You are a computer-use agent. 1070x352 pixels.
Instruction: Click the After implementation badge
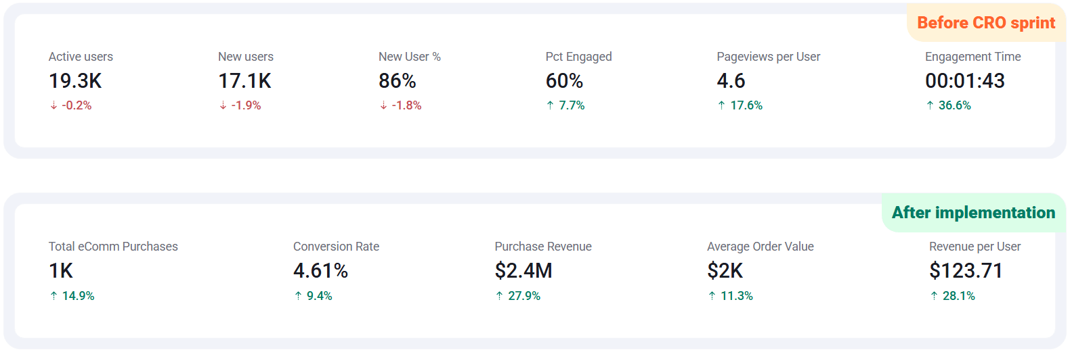[974, 213]
